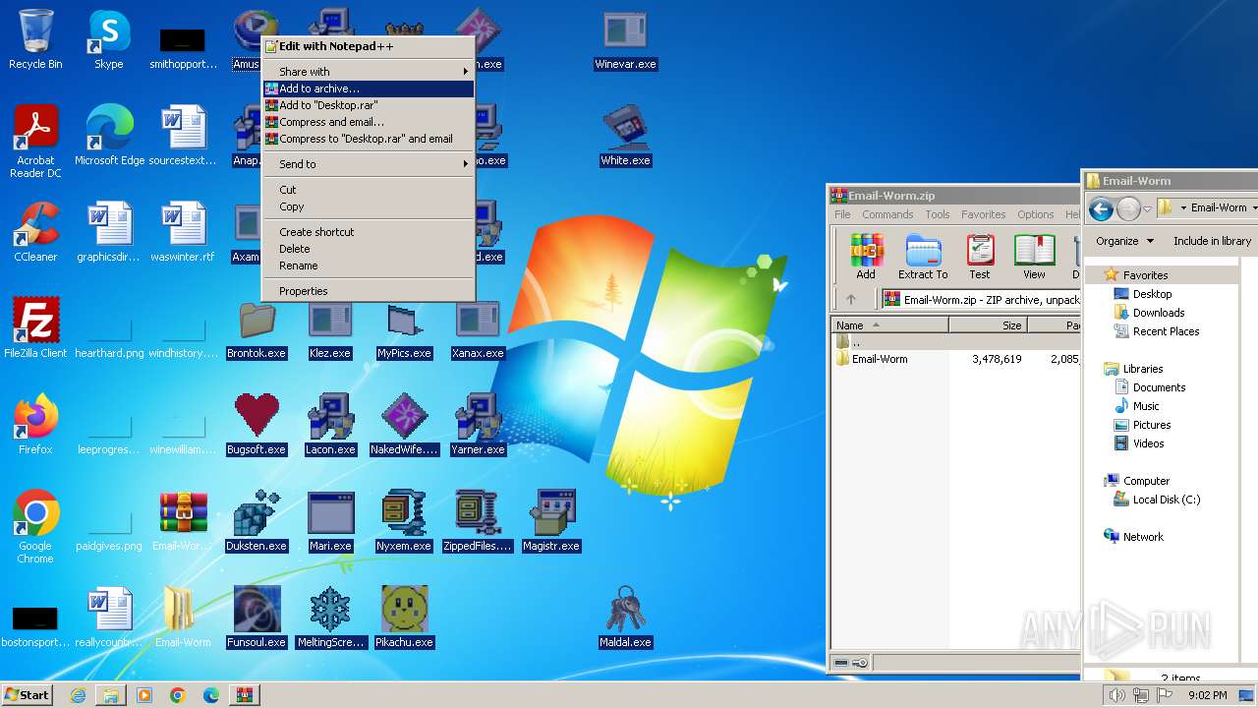Launch Microsoft Edge desktop shortcut
Image resolution: width=1258 pixels, height=708 pixels.
click(x=109, y=136)
